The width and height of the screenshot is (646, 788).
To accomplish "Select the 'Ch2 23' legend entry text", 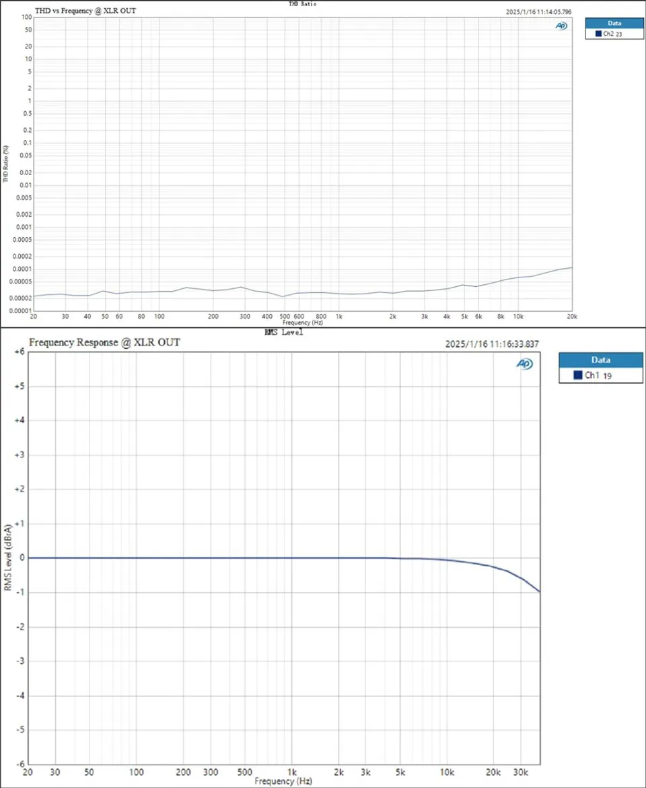I will [x=612, y=34].
